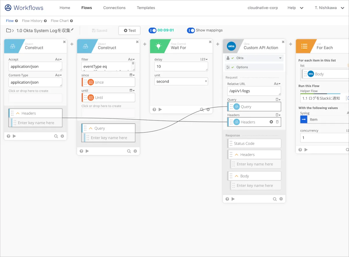Image resolution: width=349 pixels, height=257 pixels.
Task: Open the Options row on Okta card
Action: (x=254, y=67)
